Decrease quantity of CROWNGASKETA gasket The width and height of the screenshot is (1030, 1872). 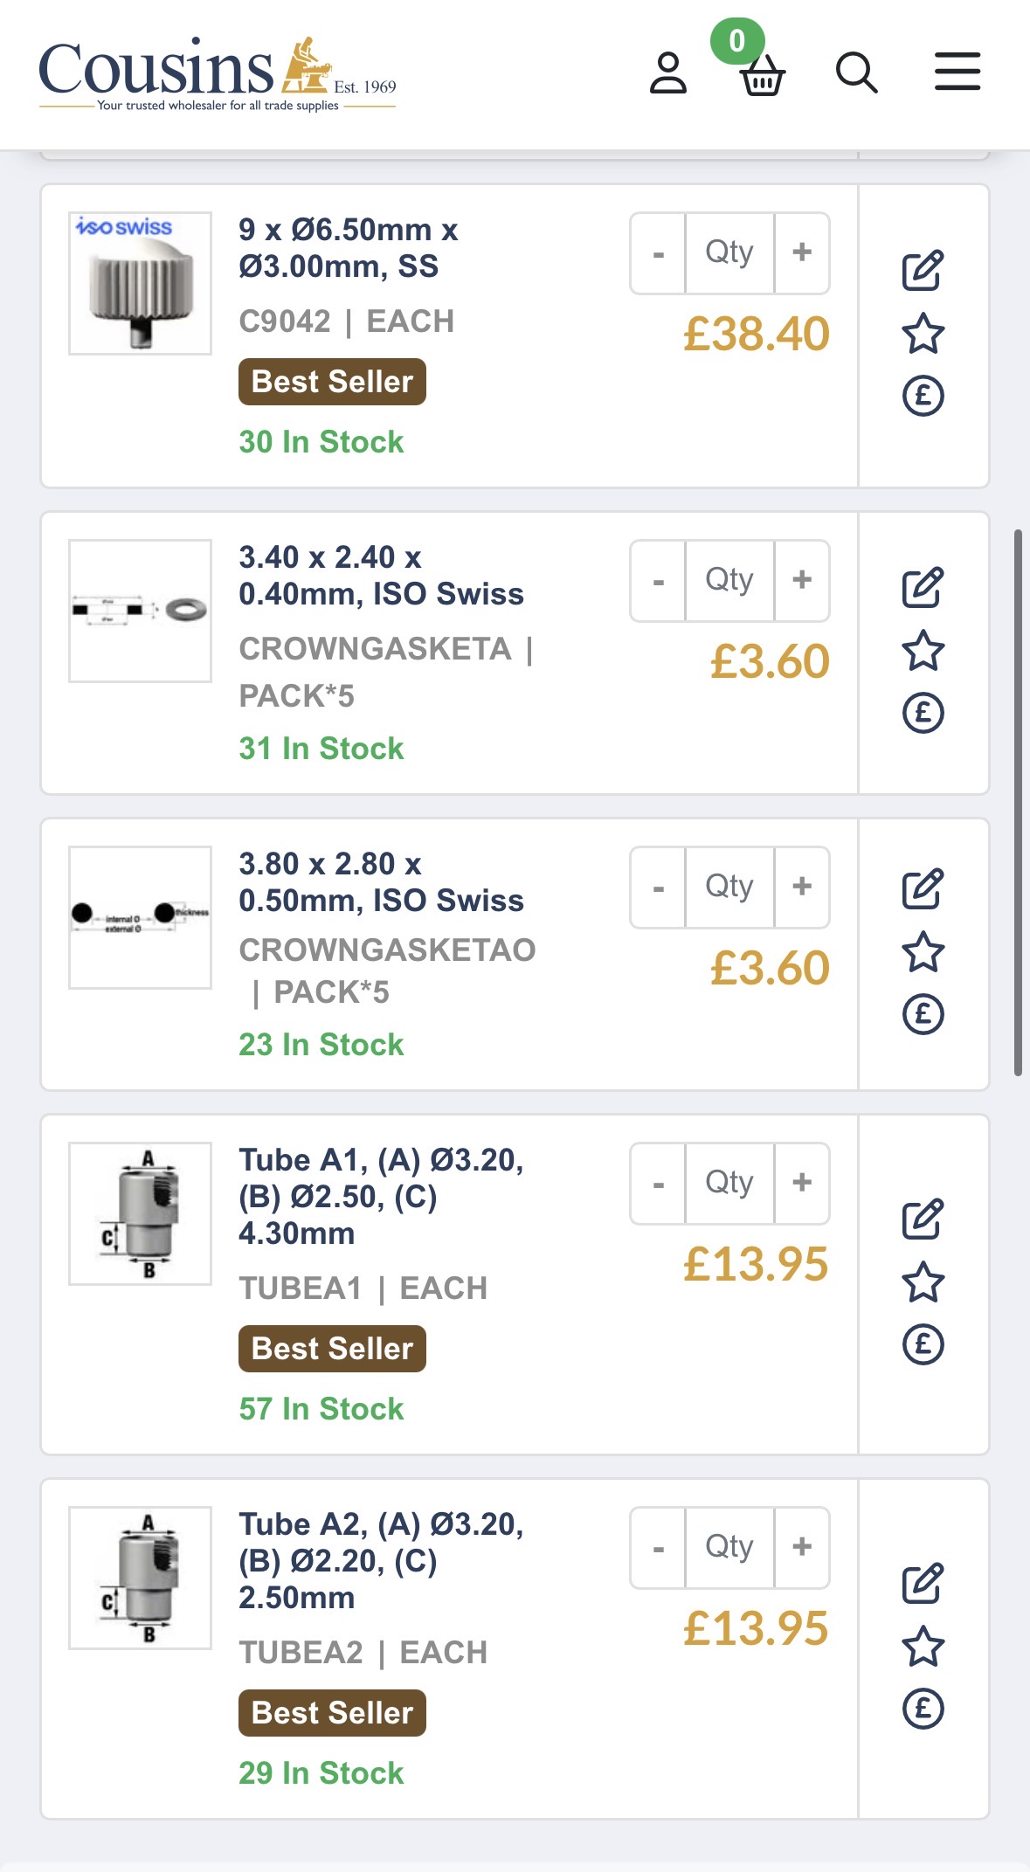(x=658, y=581)
